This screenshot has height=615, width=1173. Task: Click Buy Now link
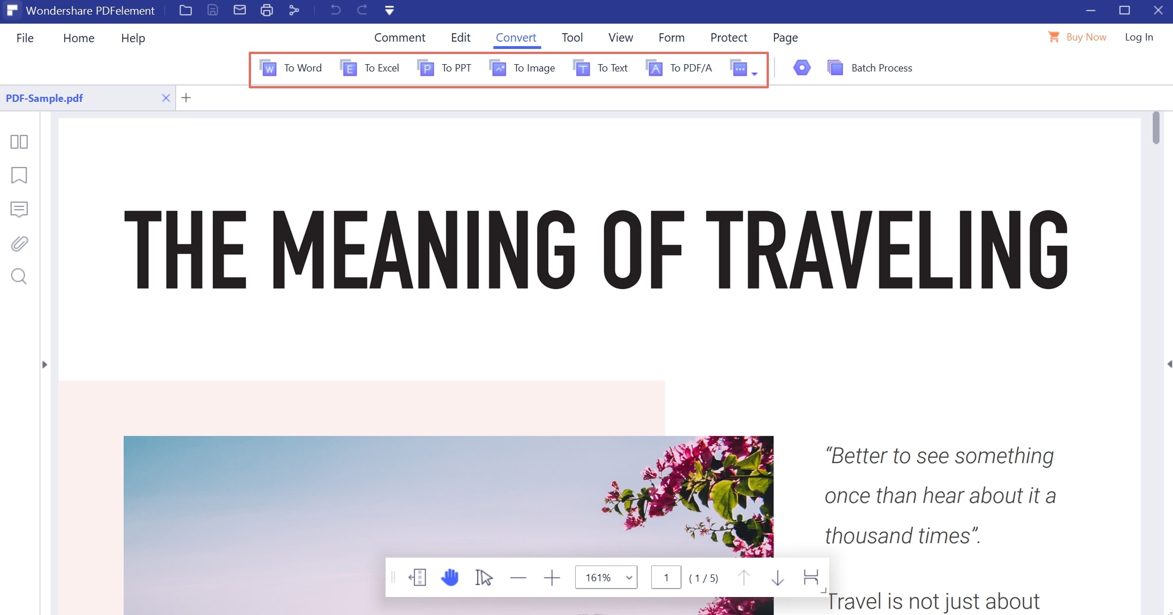click(1086, 37)
